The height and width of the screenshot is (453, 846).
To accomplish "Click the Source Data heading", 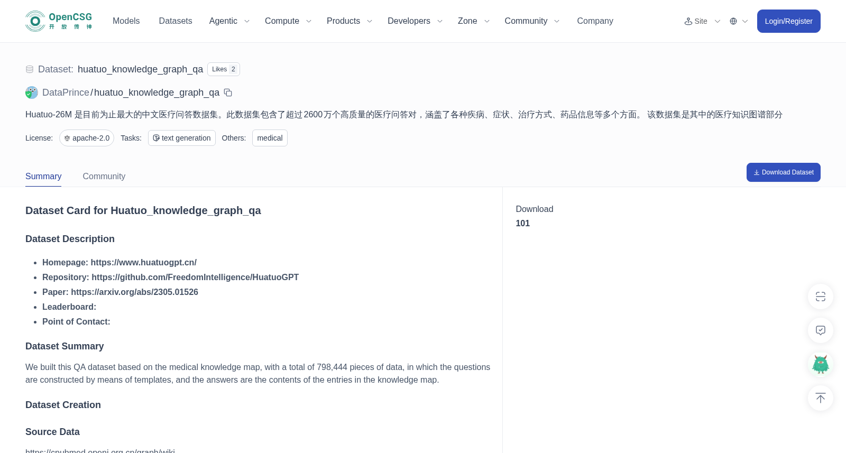I will coord(52,432).
